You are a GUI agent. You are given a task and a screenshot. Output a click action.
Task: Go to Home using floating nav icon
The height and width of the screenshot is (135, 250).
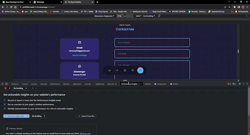click(x=110, y=70)
